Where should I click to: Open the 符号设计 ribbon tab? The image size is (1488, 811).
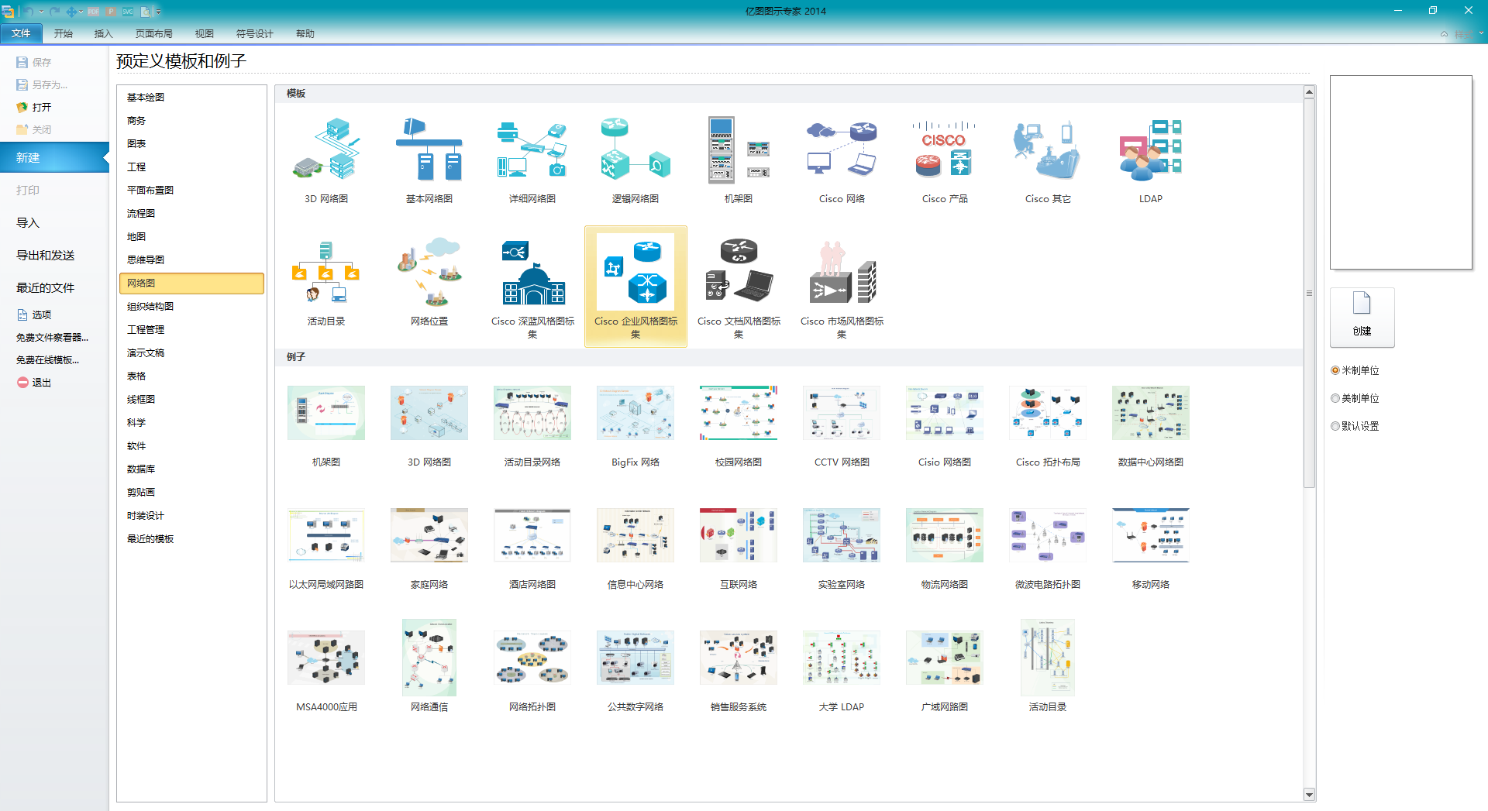(255, 33)
